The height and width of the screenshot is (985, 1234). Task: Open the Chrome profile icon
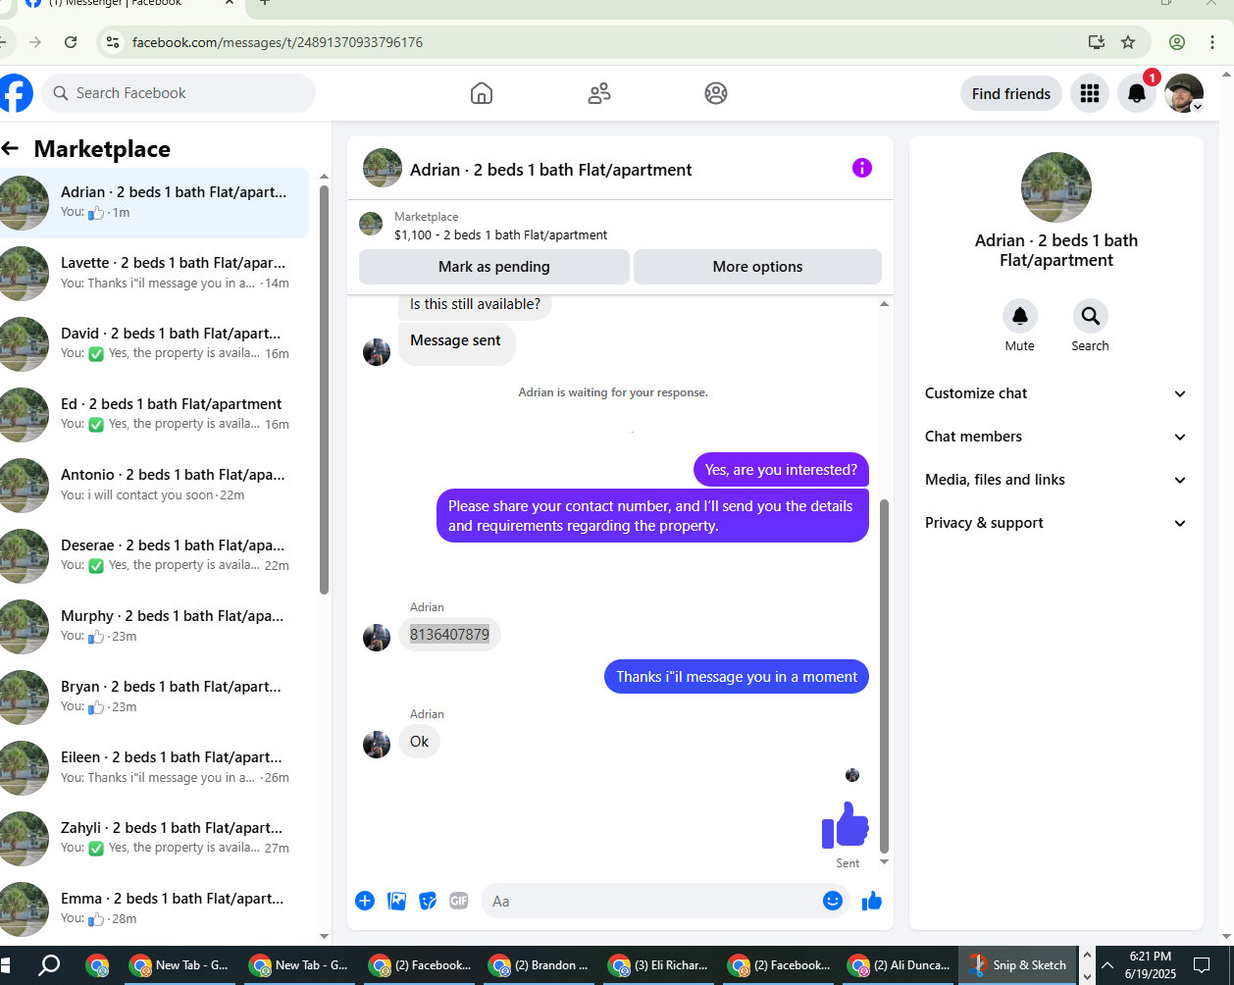[x=1177, y=42]
